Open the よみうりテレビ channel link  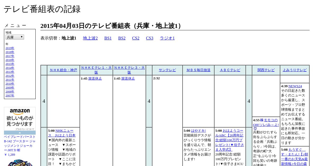(295, 70)
